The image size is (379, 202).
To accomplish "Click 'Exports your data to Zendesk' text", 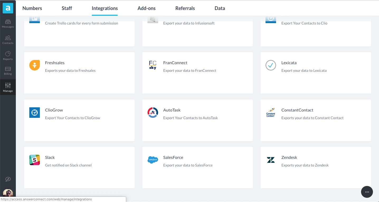I will pyautogui.click(x=305, y=165).
